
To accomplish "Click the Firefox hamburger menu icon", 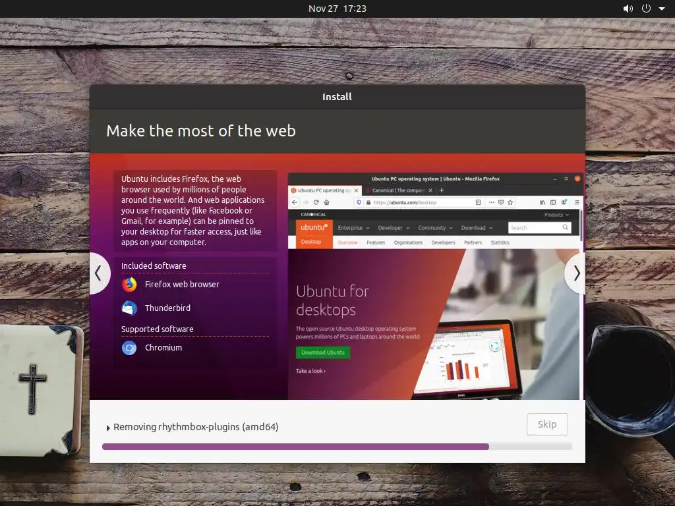I will (577, 202).
